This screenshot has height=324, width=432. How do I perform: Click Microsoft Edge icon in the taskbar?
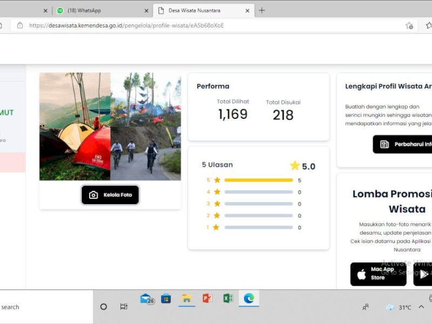(249, 299)
